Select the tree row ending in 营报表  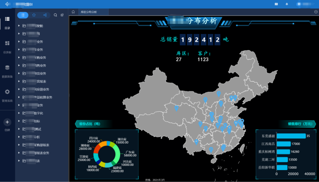pos(42,81)
